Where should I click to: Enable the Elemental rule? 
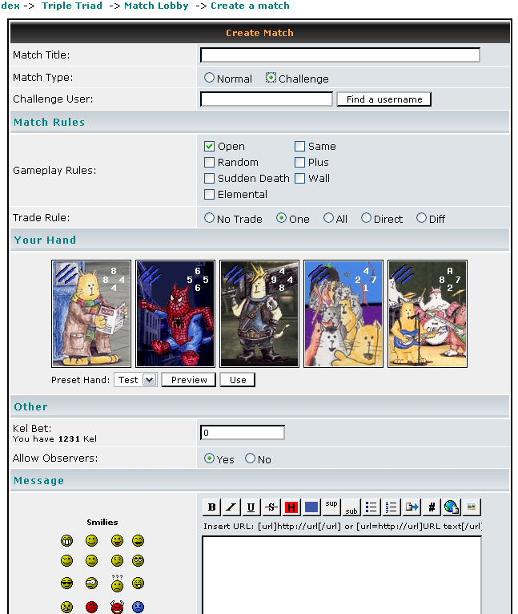[x=209, y=194]
